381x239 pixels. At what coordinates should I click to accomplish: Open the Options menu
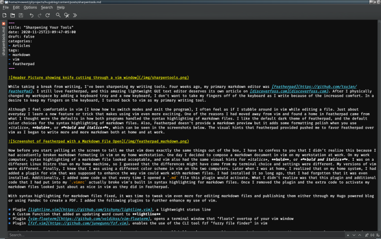coord(30,7)
